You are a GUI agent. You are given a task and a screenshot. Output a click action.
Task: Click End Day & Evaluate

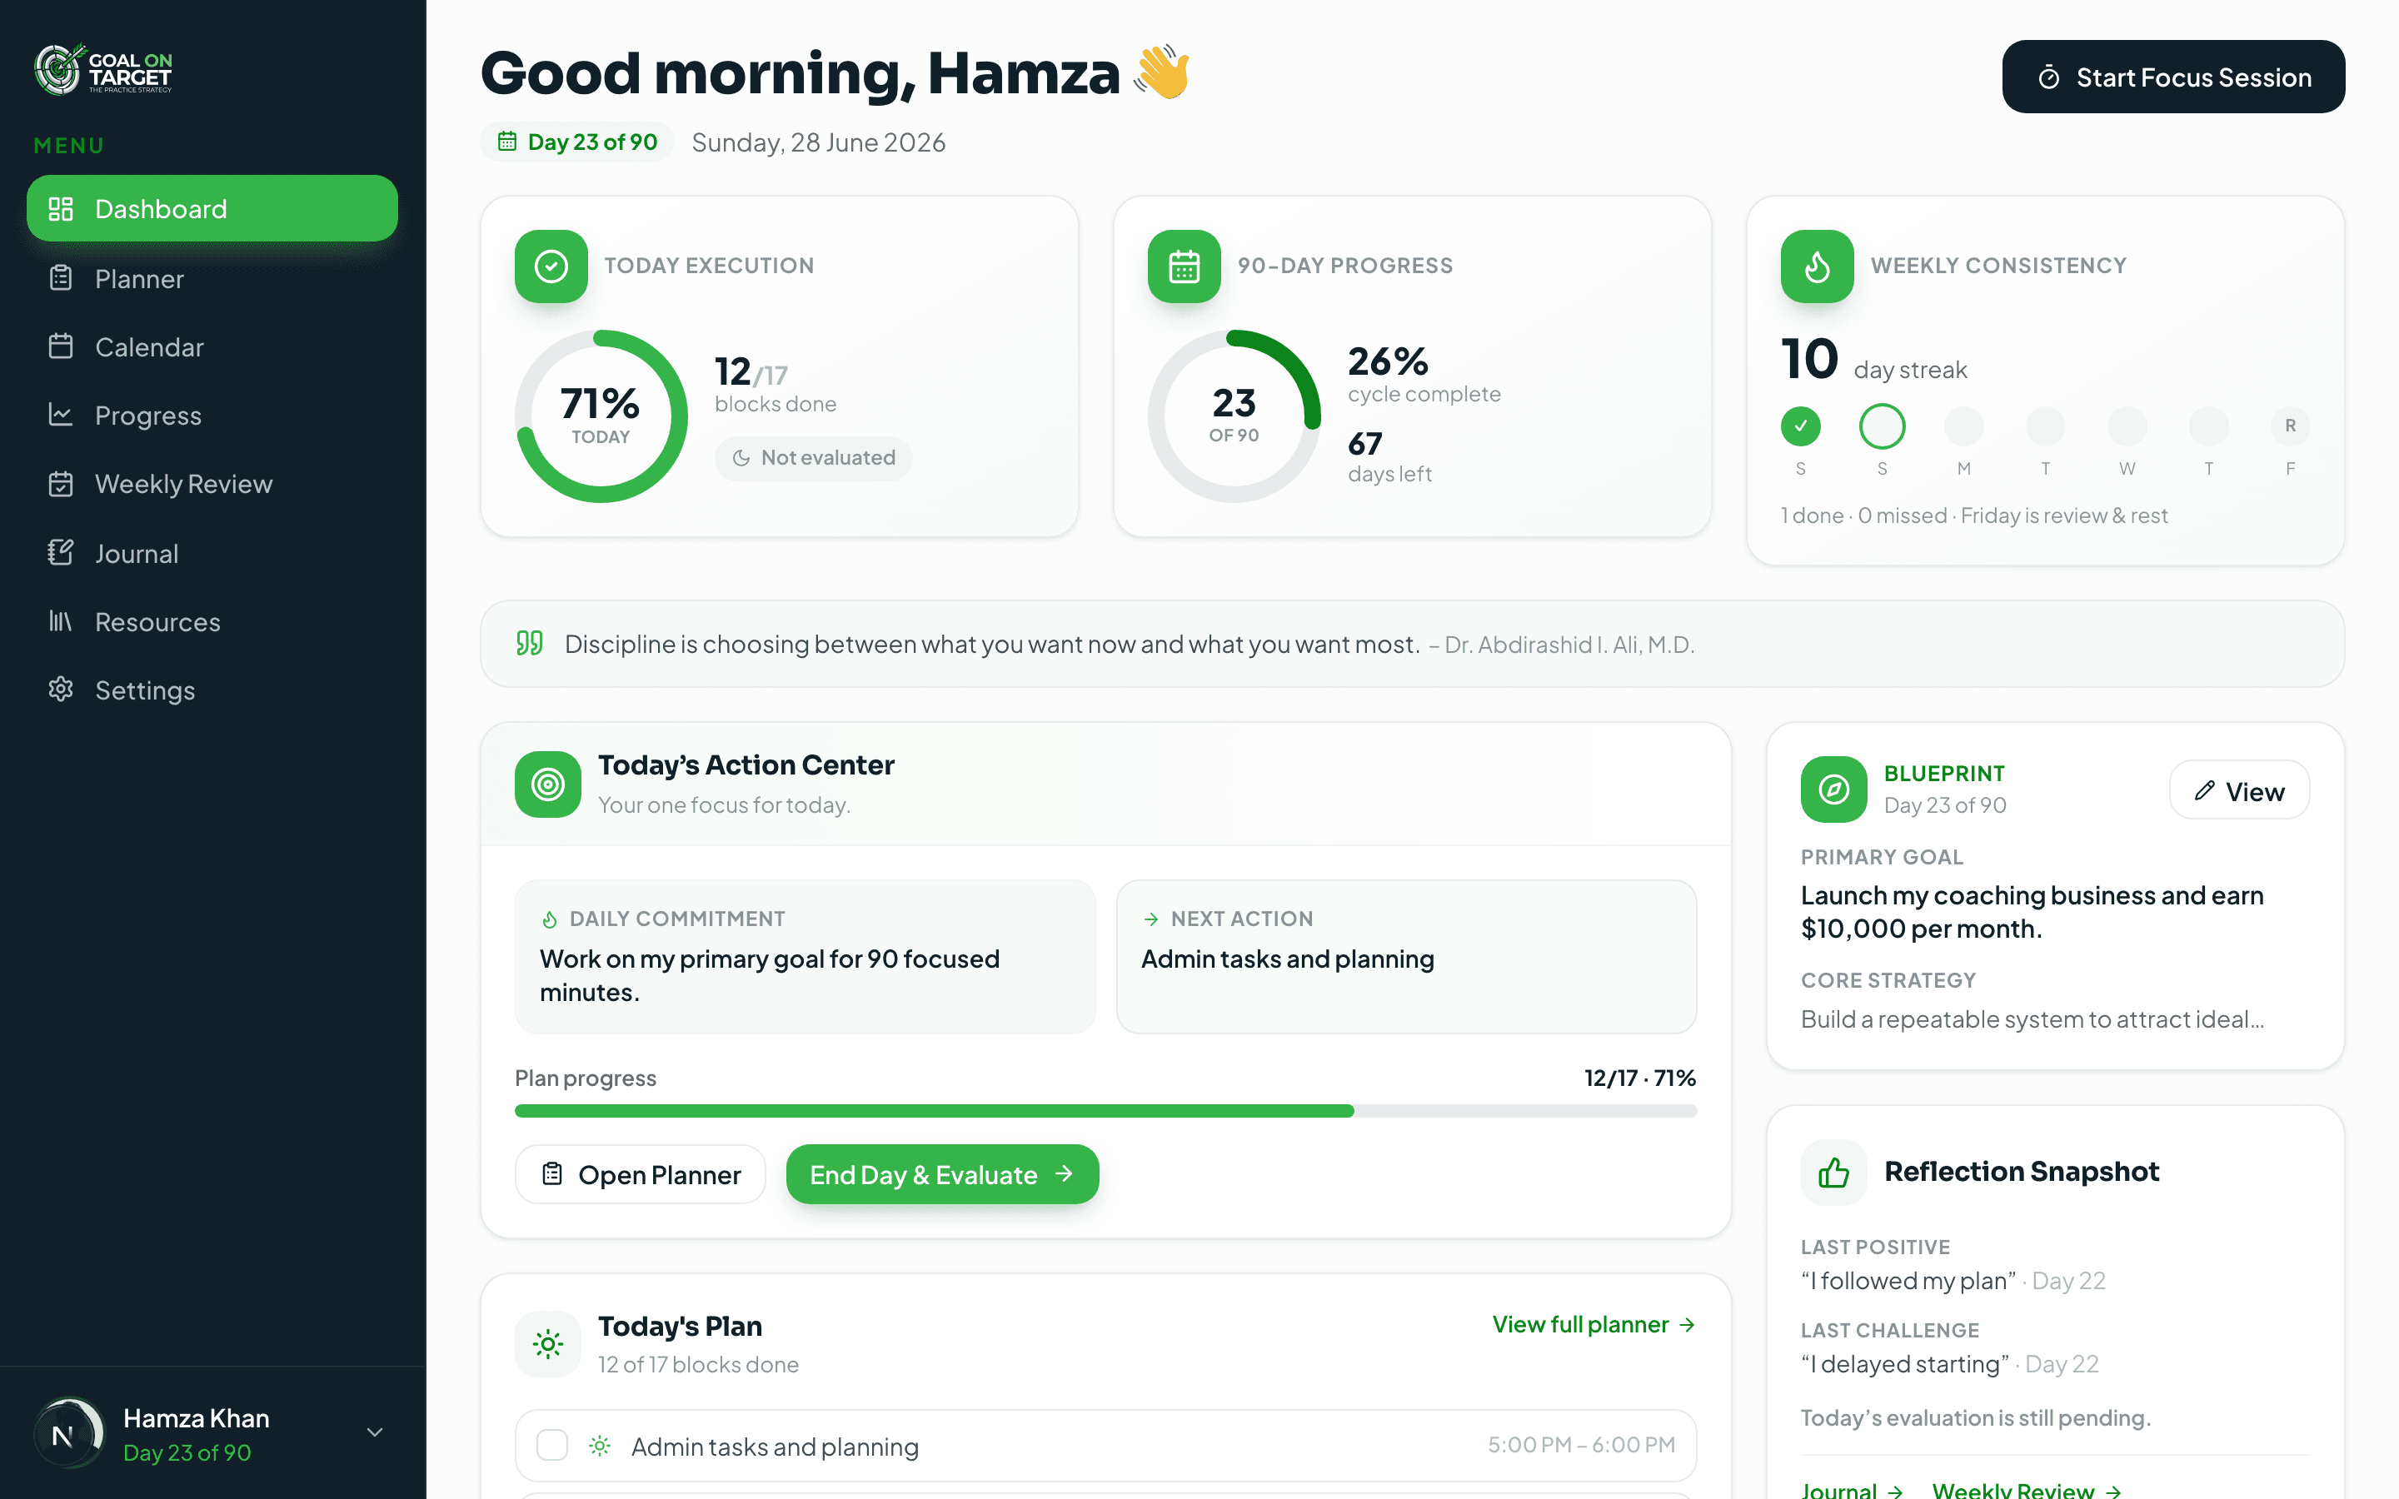(942, 1175)
